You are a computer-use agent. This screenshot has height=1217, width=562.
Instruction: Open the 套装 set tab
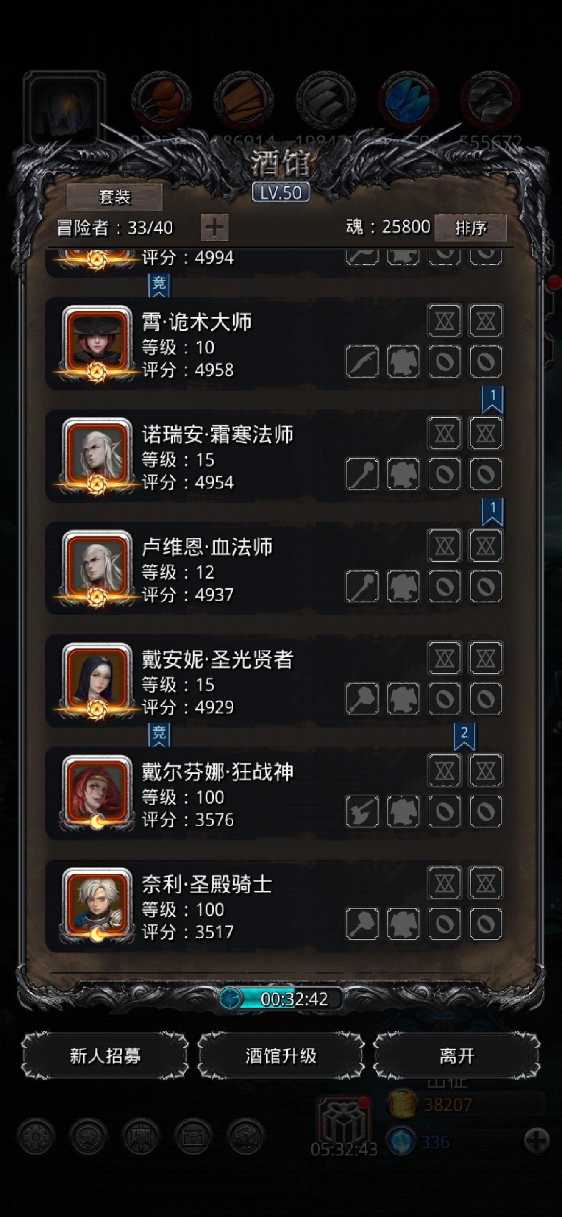114,197
